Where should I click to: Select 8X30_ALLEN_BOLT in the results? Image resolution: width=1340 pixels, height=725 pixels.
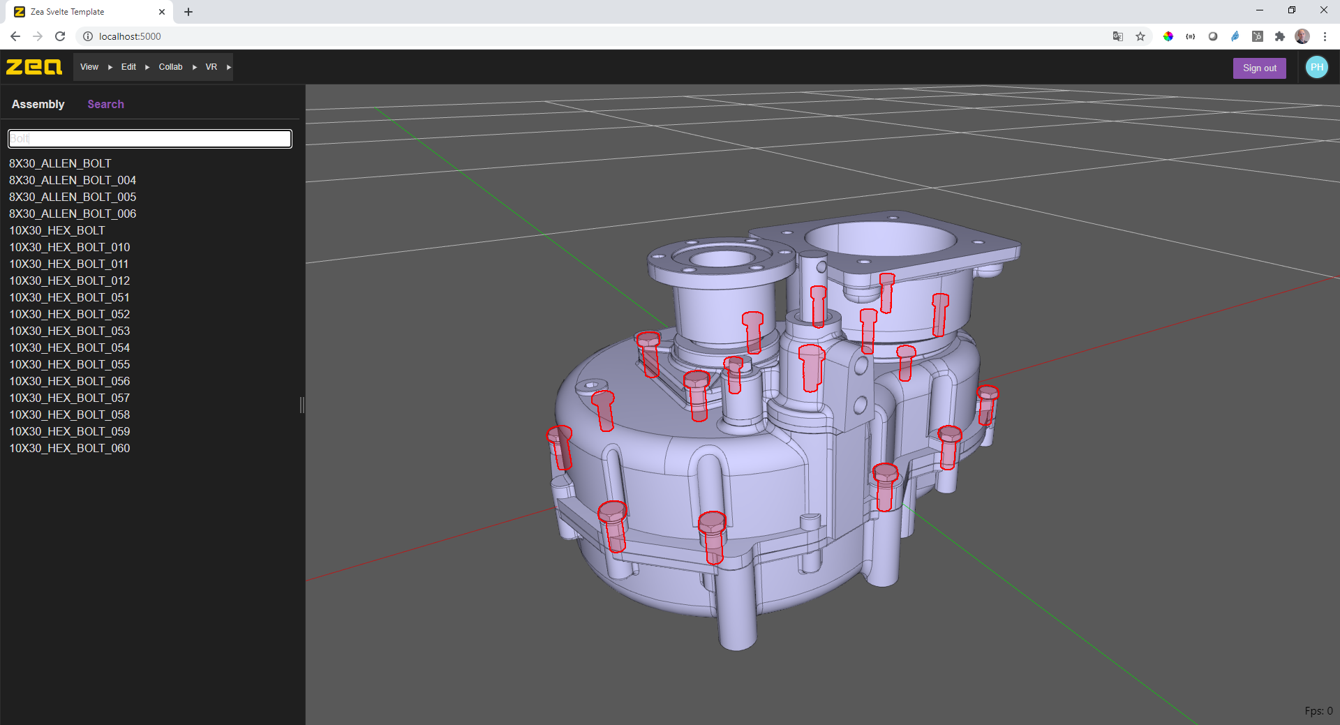[x=60, y=163]
